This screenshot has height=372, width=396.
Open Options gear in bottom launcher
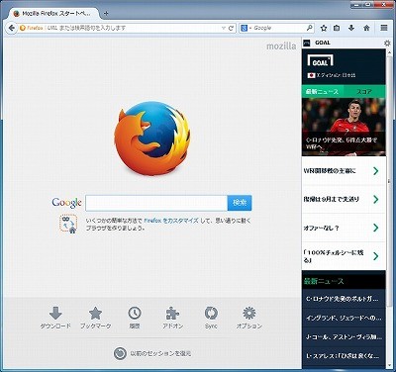pyautogui.click(x=249, y=318)
